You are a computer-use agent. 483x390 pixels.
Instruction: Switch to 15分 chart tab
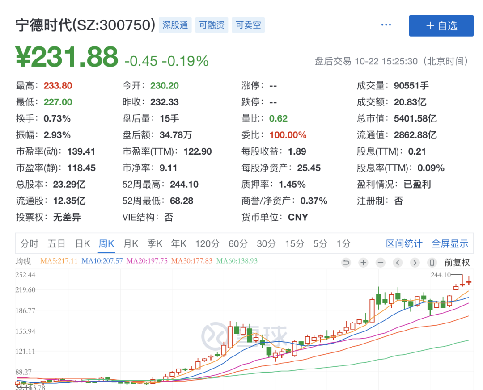click(295, 244)
